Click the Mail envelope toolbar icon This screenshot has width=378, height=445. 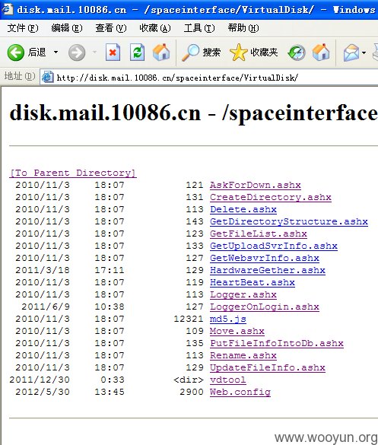click(351, 52)
